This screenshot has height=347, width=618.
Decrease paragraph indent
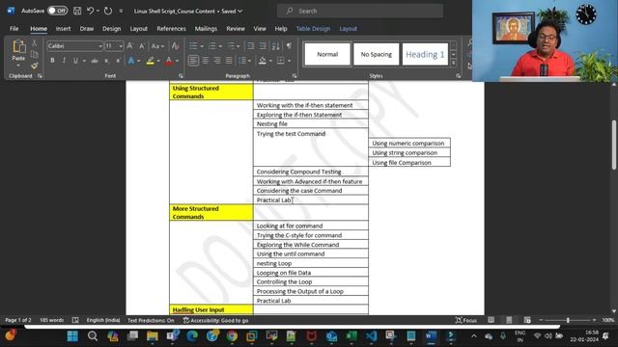[x=251, y=46]
